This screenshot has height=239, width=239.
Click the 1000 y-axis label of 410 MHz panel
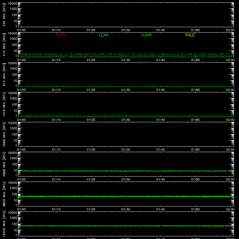(x=13, y=39)
